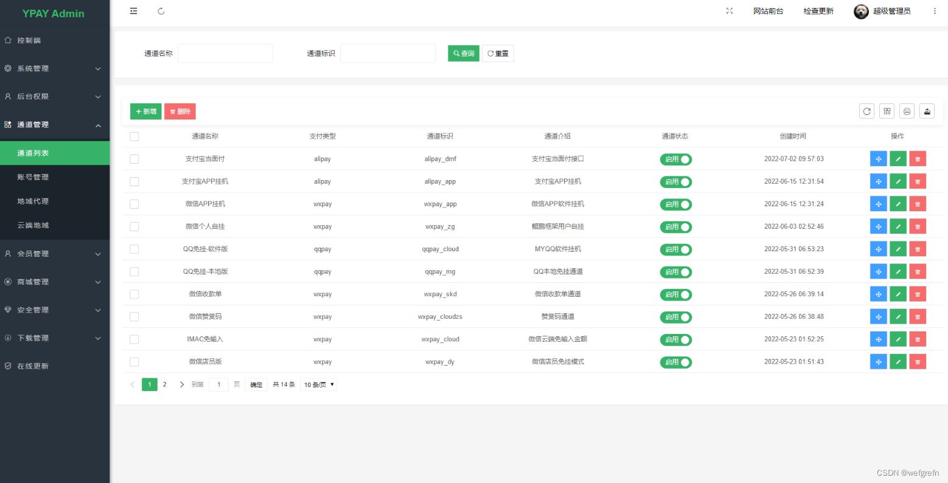The width and height of the screenshot is (948, 483).
Task: Click the 新增 button to add channel
Action: click(x=145, y=111)
